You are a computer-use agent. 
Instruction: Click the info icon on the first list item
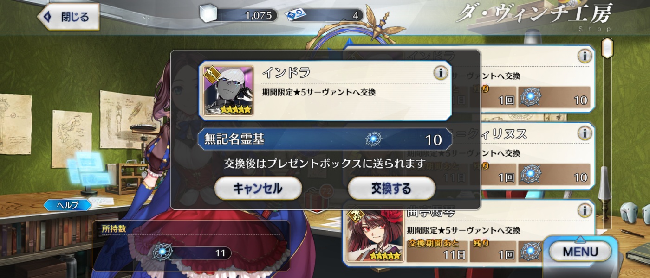(x=585, y=57)
